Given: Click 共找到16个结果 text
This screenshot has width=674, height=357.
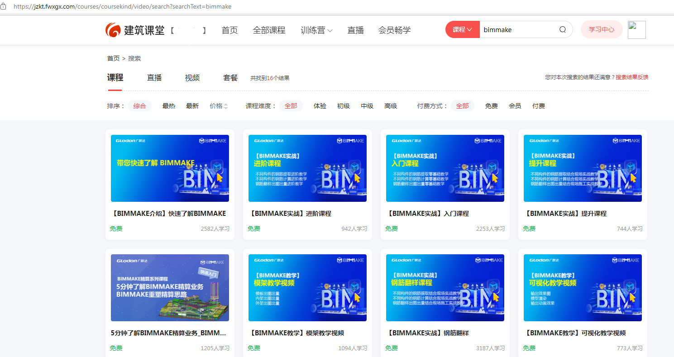Looking at the screenshot, I should coord(270,78).
